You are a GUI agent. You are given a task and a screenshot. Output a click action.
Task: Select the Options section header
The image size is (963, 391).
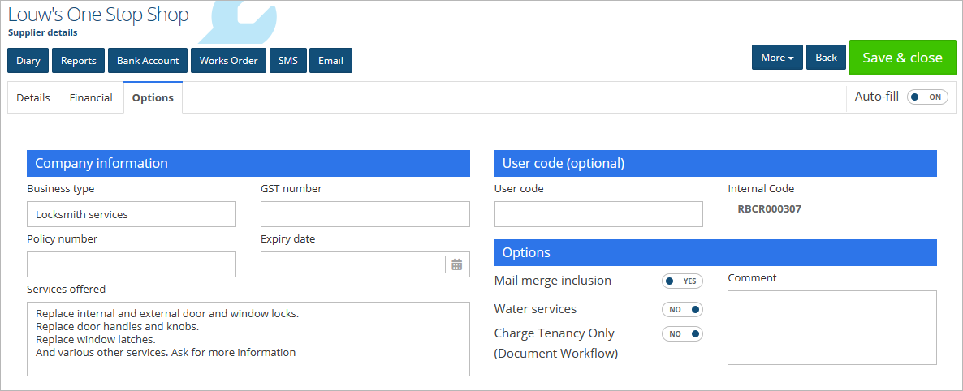(715, 252)
